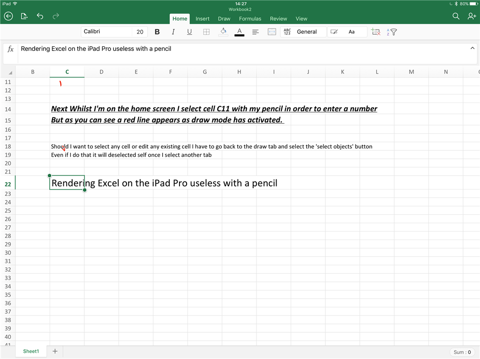Tap the cell starting 'Next Whilst I'm on'
The image size is (480, 359).
point(214,109)
